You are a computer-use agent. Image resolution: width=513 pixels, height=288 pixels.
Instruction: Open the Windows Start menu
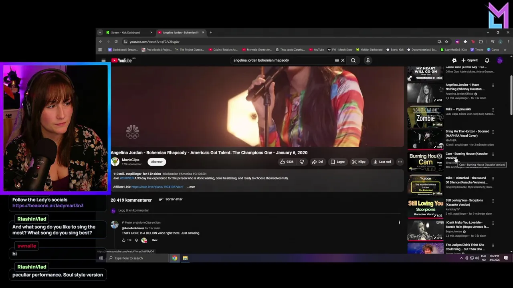point(101,258)
